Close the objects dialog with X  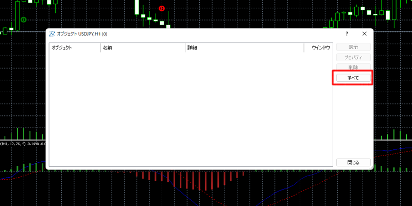pyautogui.click(x=364, y=34)
